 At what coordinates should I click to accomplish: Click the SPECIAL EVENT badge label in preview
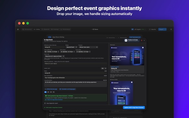coord(115,67)
